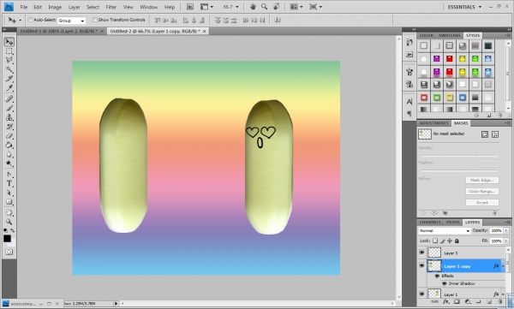Click the Invert button in Masks panel

pos(481,203)
